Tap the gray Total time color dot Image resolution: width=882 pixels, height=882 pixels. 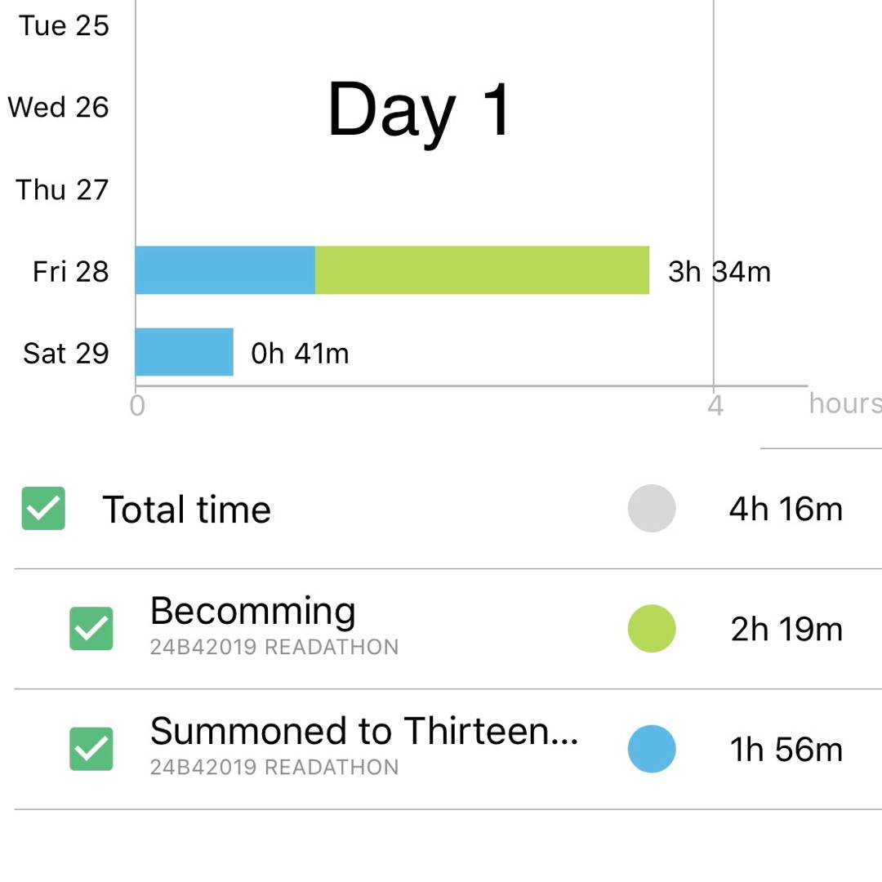tap(652, 509)
